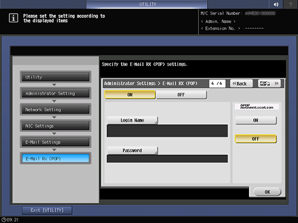
Task: Go to next page with Forward
Action: click(269, 83)
